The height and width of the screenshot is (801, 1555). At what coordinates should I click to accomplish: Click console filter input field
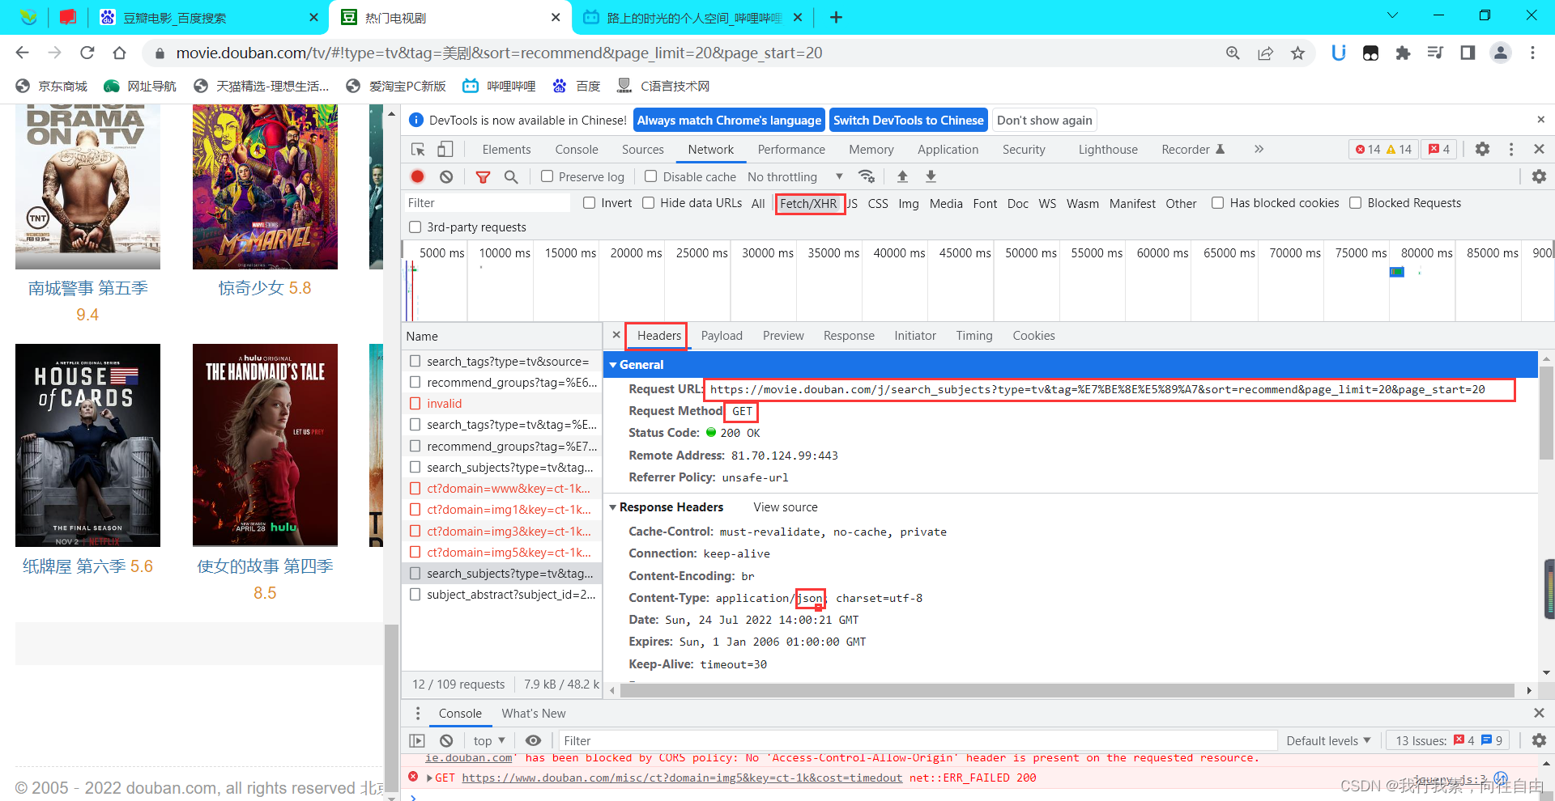[918, 740]
